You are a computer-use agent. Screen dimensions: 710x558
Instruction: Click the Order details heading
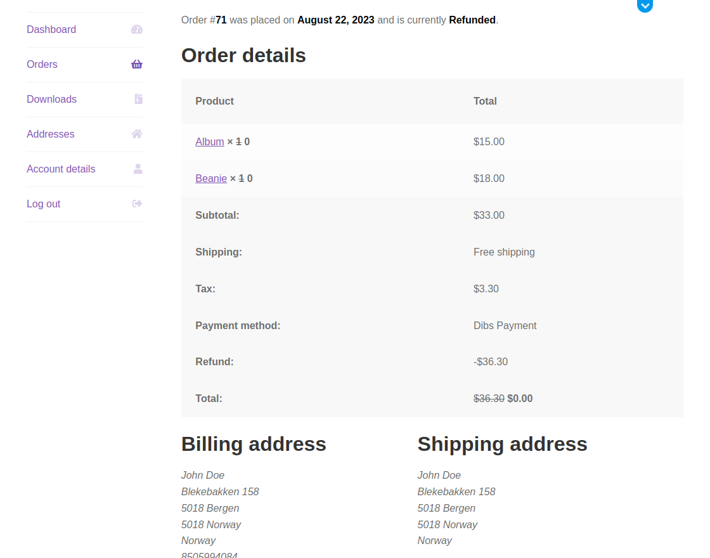(x=243, y=56)
